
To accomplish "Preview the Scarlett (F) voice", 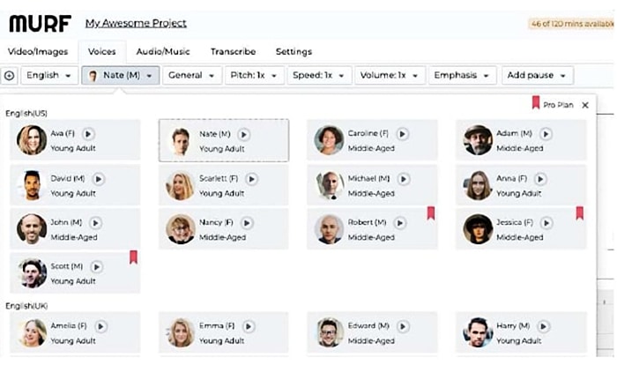I will pos(251,179).
